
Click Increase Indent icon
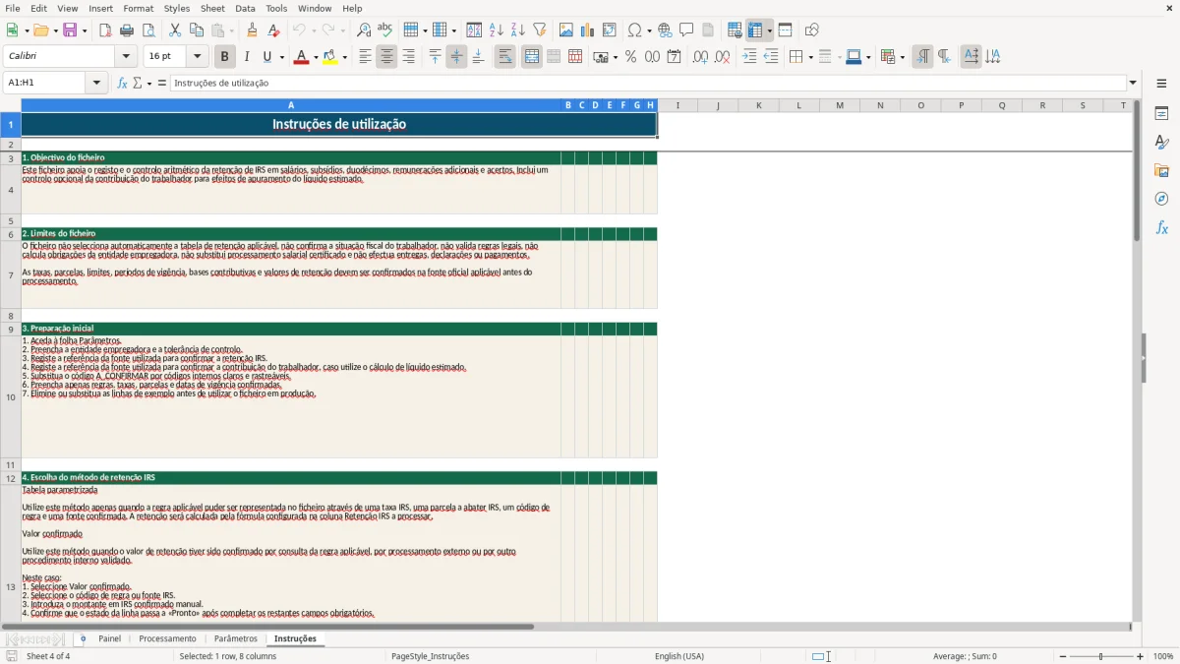749,57
